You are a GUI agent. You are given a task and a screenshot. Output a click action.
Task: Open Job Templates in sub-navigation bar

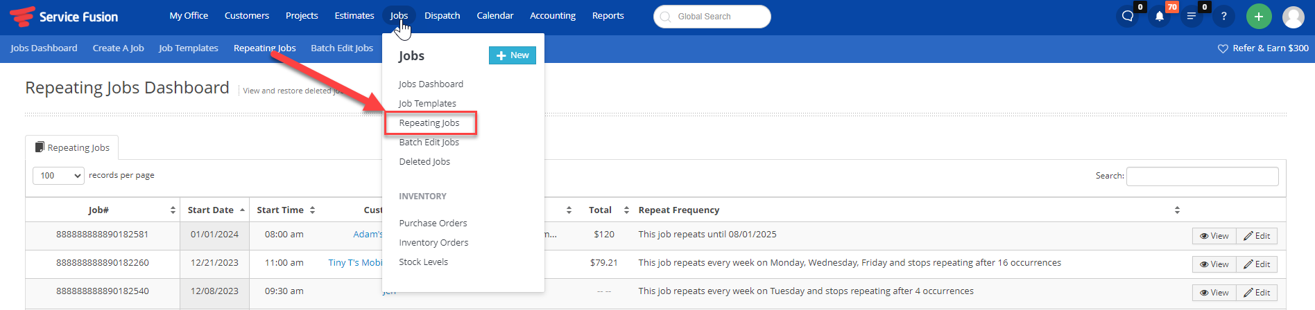pyautogui.click(x=189, y=48)
